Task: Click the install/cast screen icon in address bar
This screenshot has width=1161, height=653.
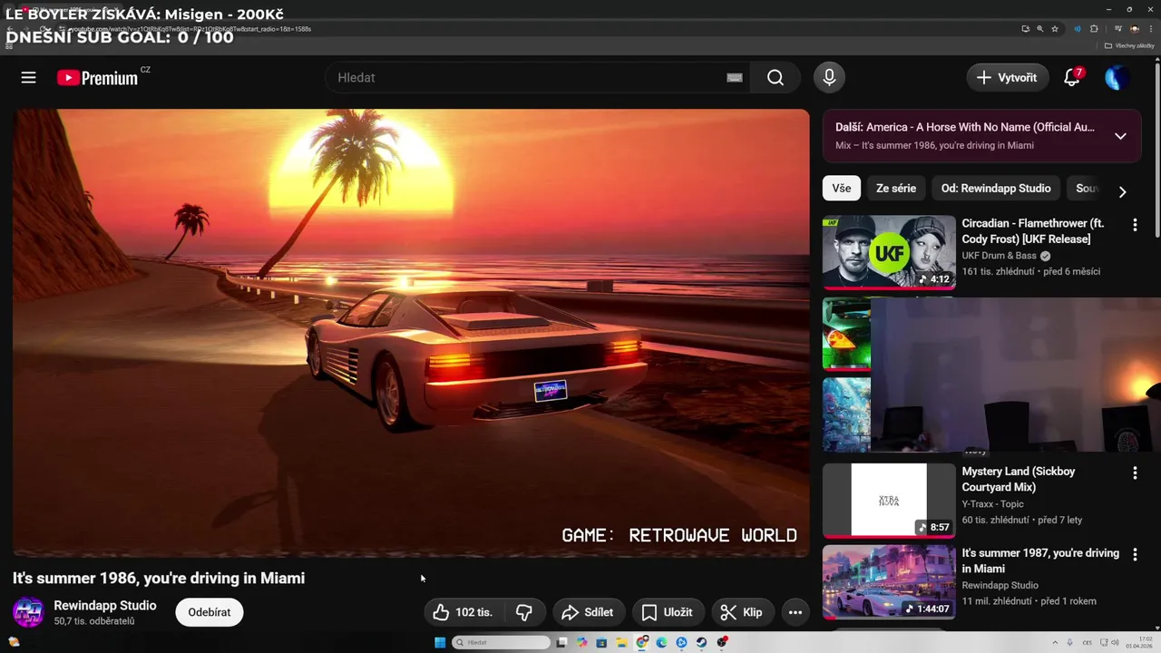Action: (1026, 29)
